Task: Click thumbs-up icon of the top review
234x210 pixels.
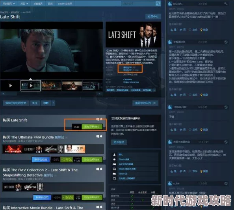Action: (170, 4)
